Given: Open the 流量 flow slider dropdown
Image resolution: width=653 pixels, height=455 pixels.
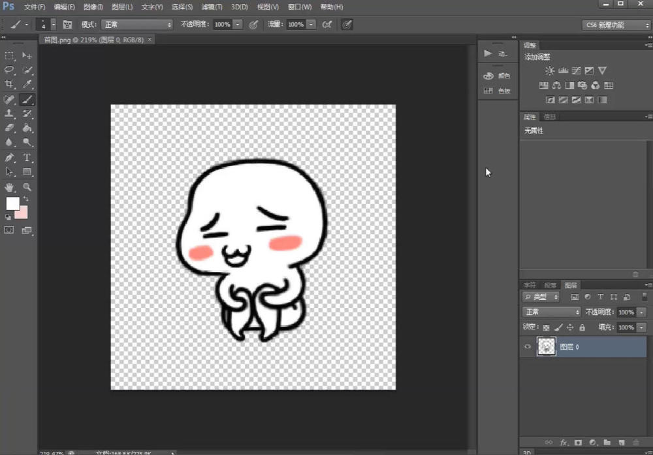Looking at the screenshot, I should tap(311, 25).
